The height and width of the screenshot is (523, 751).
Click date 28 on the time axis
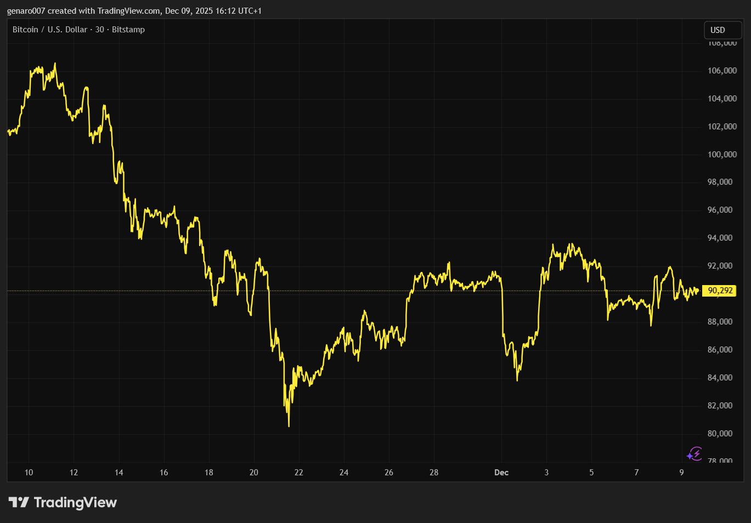(433, 473)
